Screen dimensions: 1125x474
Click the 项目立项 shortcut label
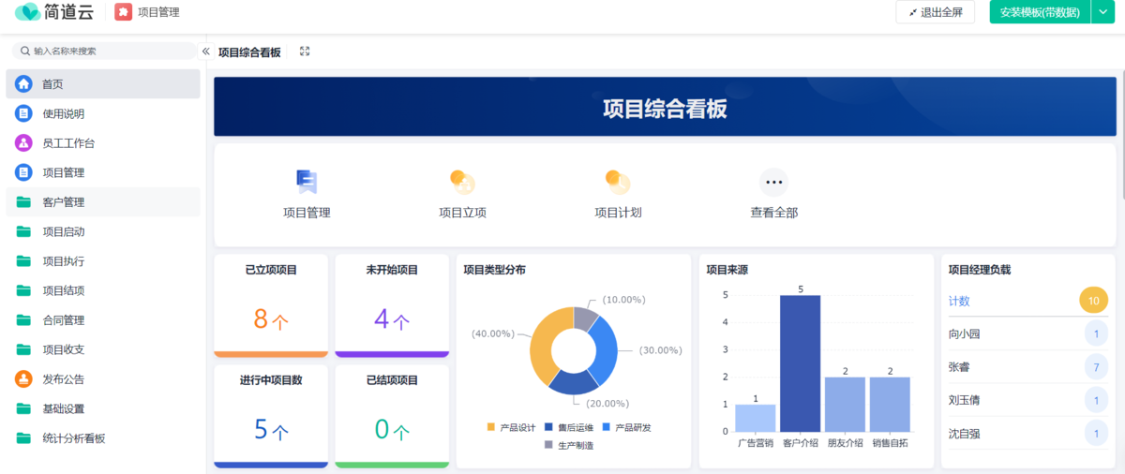coord(462,213)
